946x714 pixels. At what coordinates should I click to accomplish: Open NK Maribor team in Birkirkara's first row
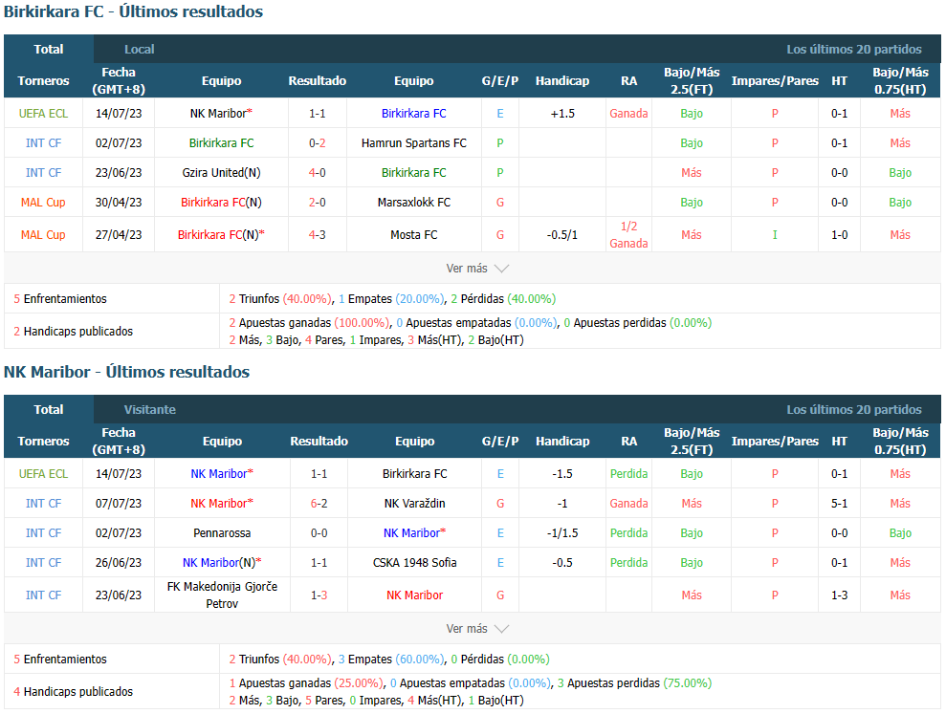221,114
